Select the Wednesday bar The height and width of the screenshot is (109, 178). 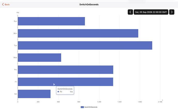click(39, 57)
